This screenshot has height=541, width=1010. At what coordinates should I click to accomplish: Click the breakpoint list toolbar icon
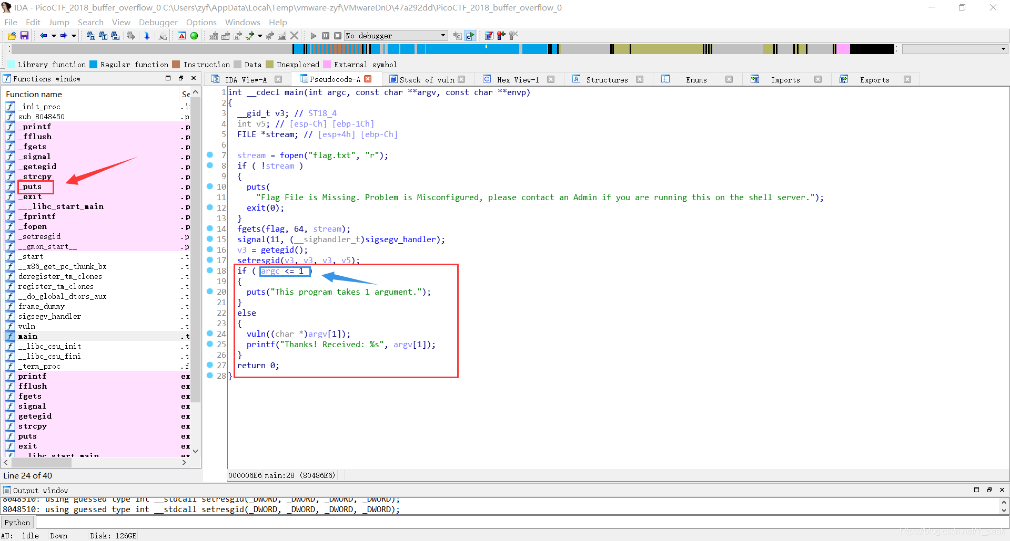coord(489,36)
